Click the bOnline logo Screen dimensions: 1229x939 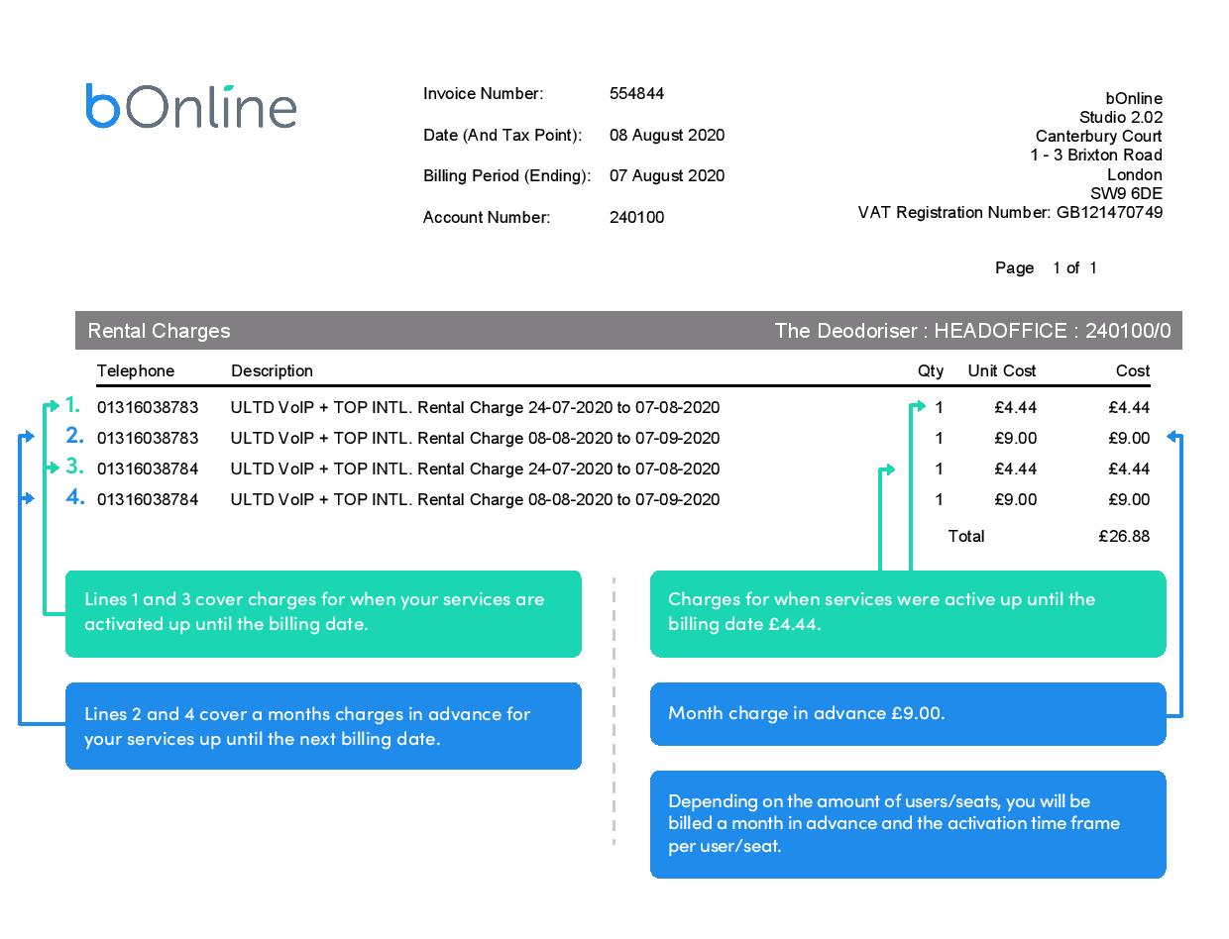tap(191, 106)
